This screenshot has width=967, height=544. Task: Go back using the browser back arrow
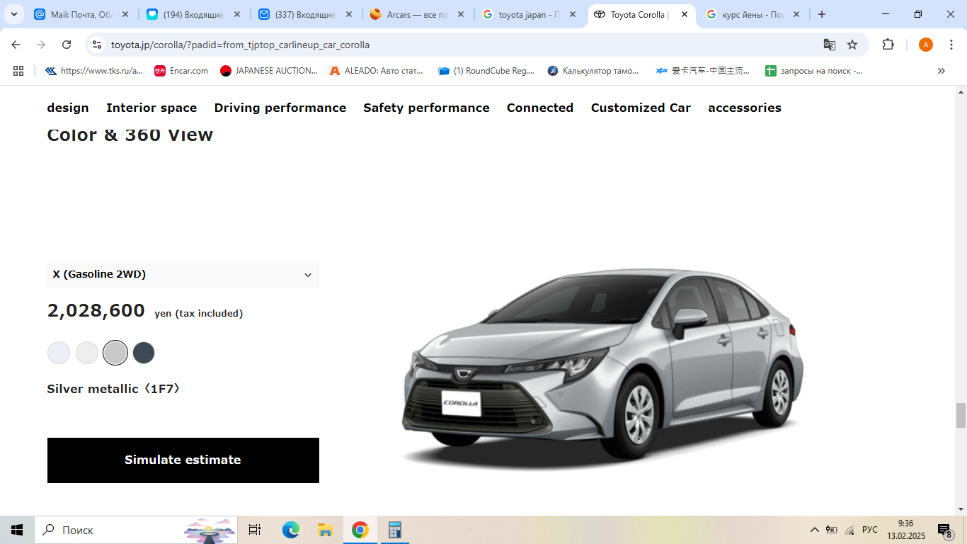[16, 45]
